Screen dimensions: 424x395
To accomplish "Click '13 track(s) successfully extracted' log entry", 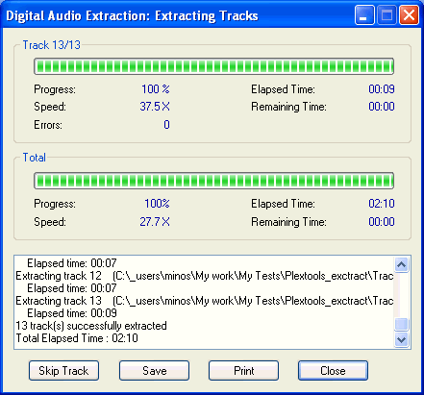I will click(91, 326).
